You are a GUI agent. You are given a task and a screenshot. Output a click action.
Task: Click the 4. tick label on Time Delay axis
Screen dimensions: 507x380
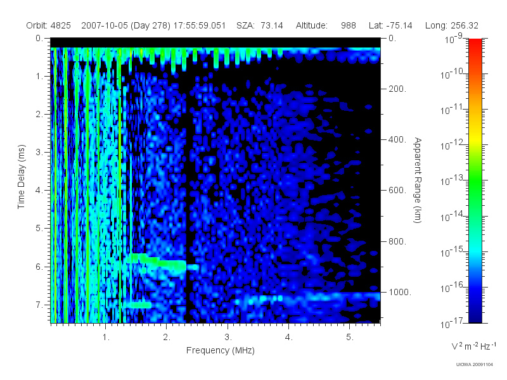click(x=39, y=191)
